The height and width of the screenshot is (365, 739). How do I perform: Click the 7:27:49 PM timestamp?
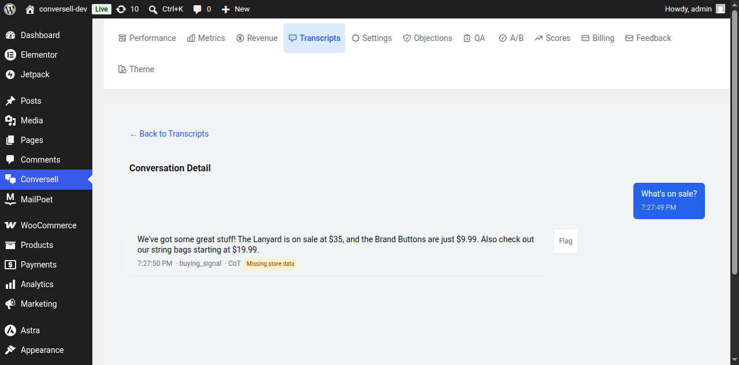(x=659, y=208)
